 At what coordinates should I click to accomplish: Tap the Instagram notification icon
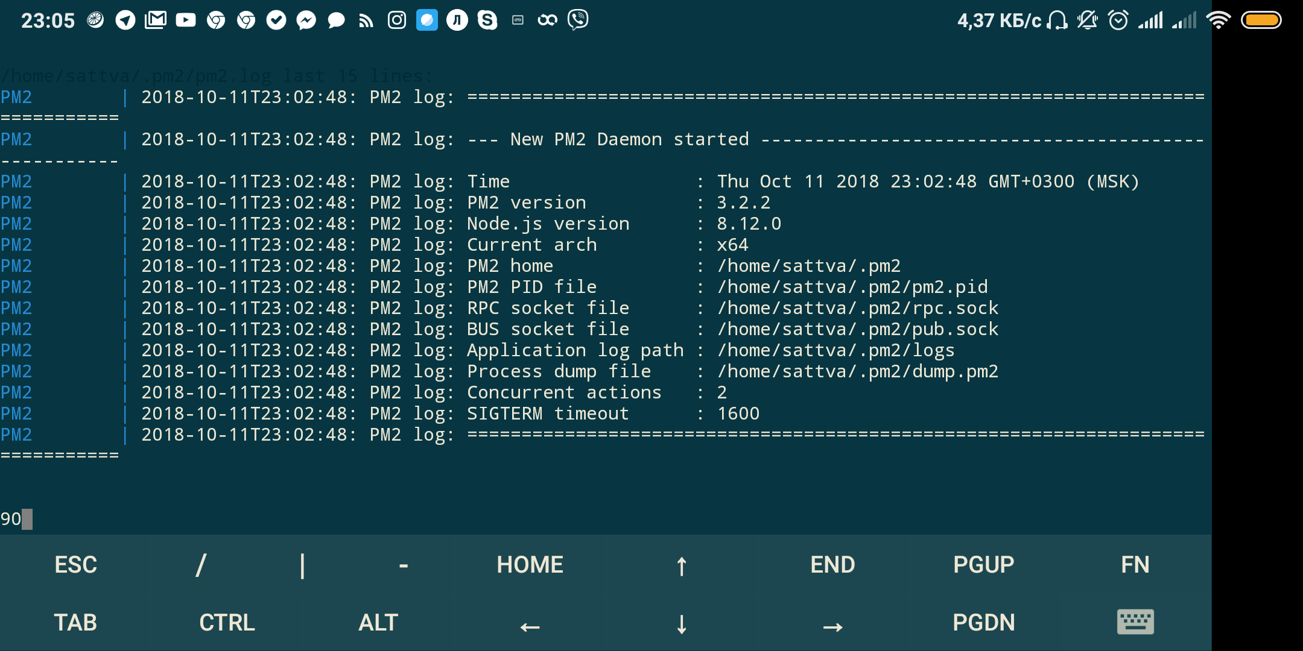coord(397,20)
